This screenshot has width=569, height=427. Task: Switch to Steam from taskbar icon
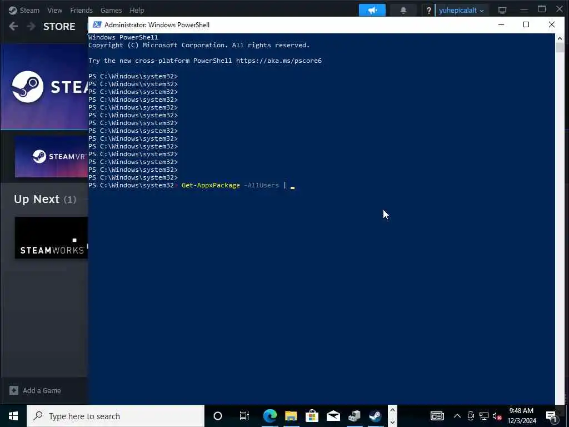coord(375,416)
